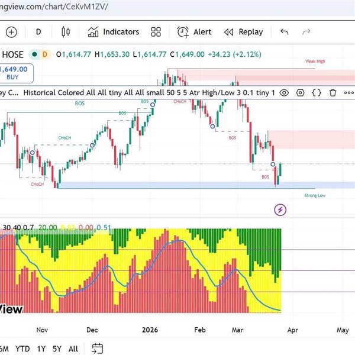Click the purple lightning bolt icon

click(280, 209)
